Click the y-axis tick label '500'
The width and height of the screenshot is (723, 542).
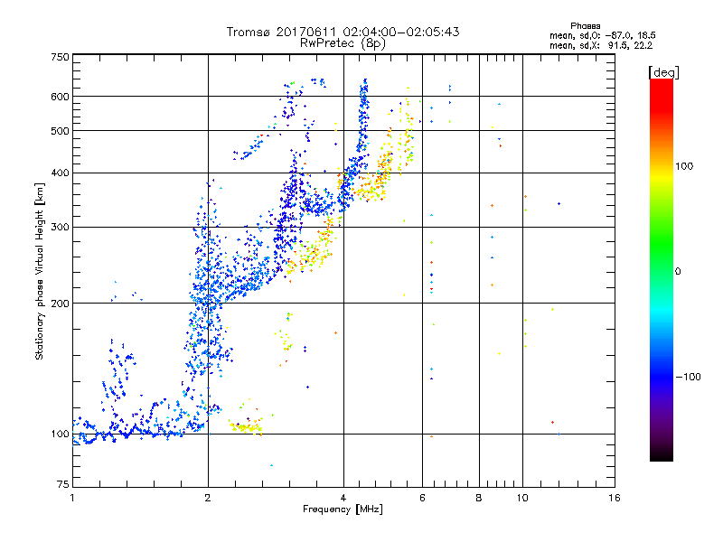click(60, 131)
